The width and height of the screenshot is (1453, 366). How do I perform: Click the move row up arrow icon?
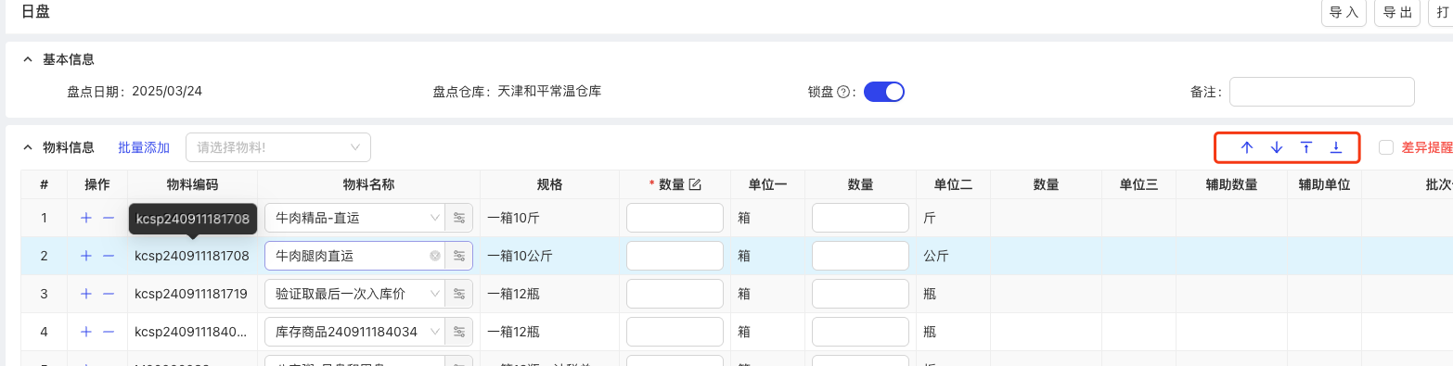[1246, 147]
